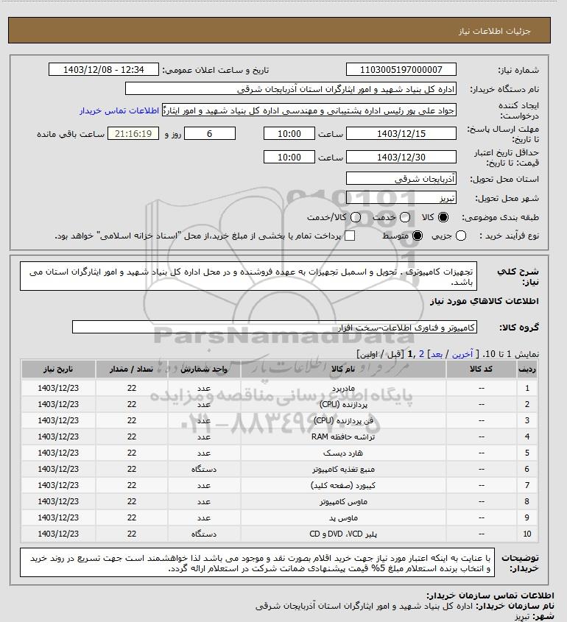The image size is (567, 622).
Task: Click the remaining time field 21:16:19
Action: [x=133, y=134]
